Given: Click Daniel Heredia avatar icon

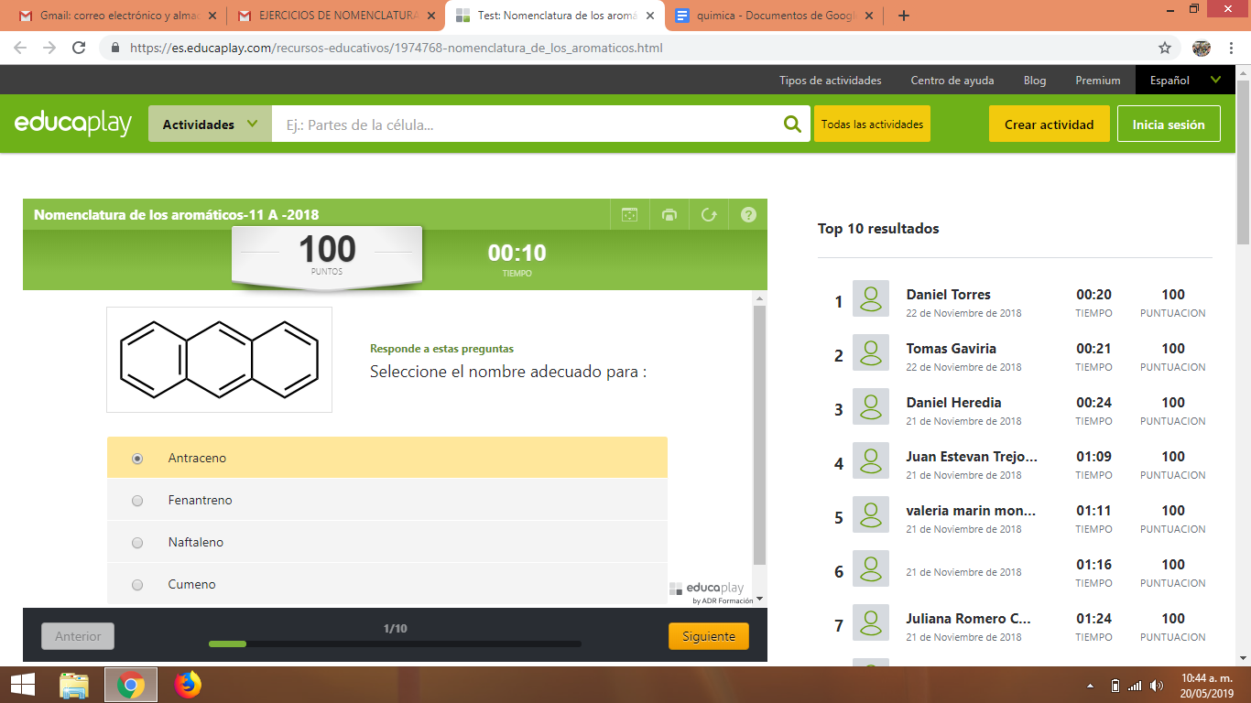Looking at the screenshot, I should point(871,406).
